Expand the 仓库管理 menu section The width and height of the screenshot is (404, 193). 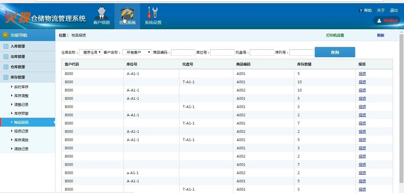coord(18,67)
